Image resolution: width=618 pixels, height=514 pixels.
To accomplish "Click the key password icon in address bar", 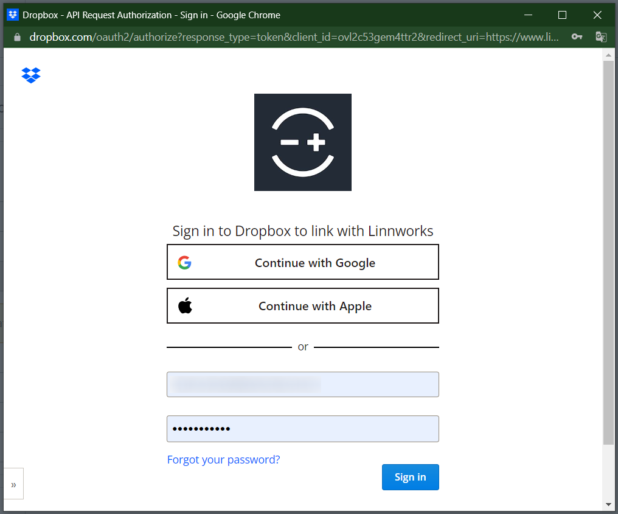I will (x=577, y=37).
